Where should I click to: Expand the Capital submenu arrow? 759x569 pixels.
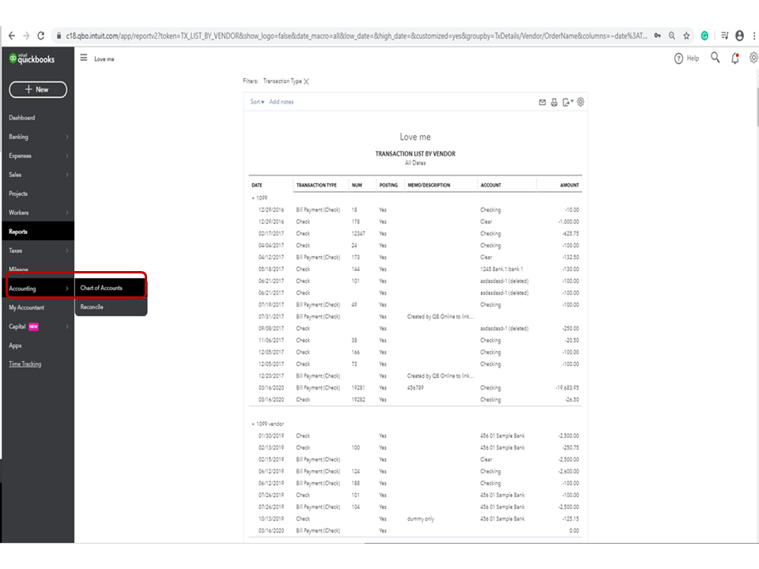tap(66, 326)
